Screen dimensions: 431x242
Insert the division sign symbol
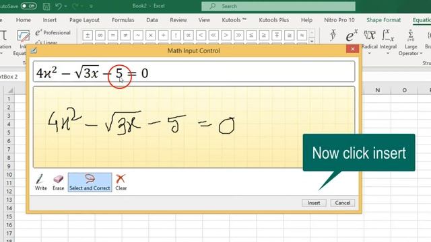(x=163, y=35)
